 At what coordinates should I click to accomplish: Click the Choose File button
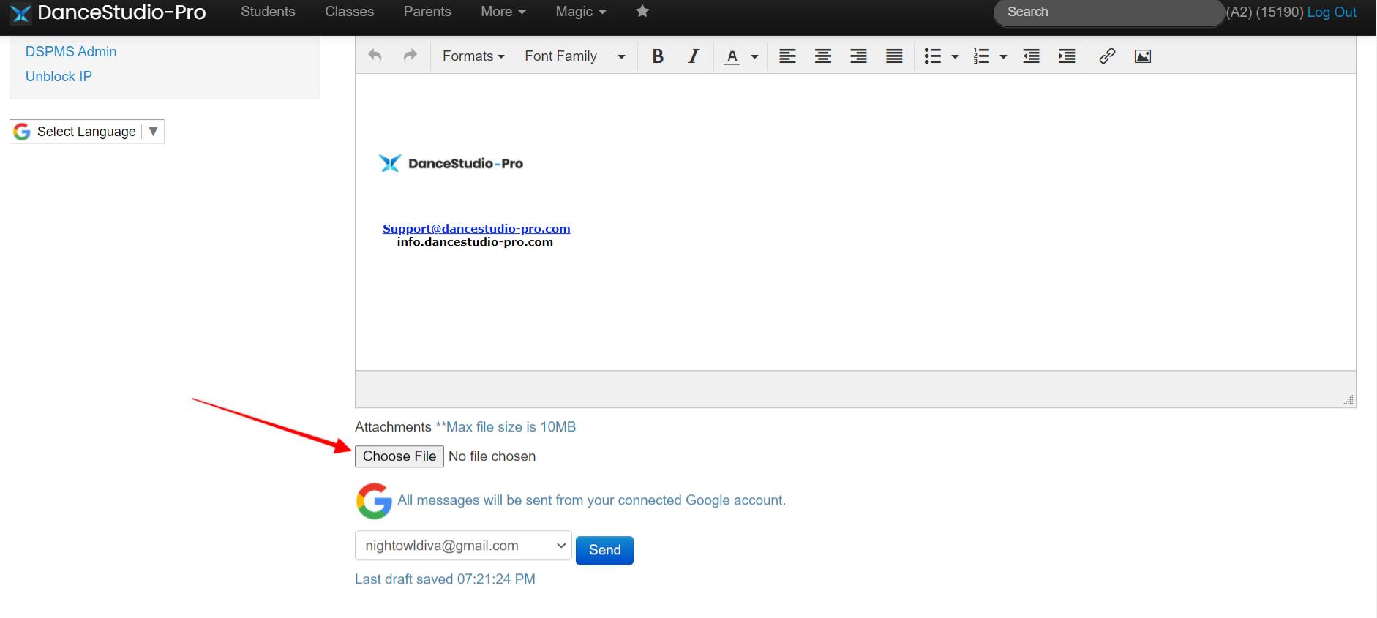[399, 456]
